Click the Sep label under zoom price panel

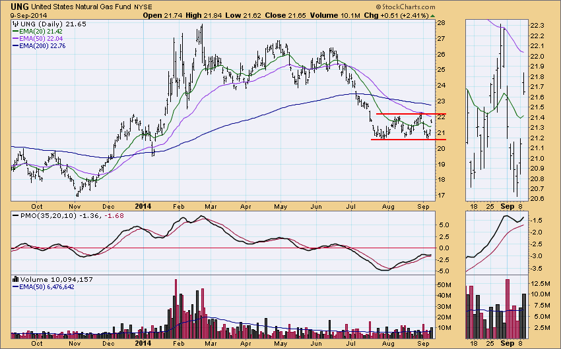coord(508,206)
